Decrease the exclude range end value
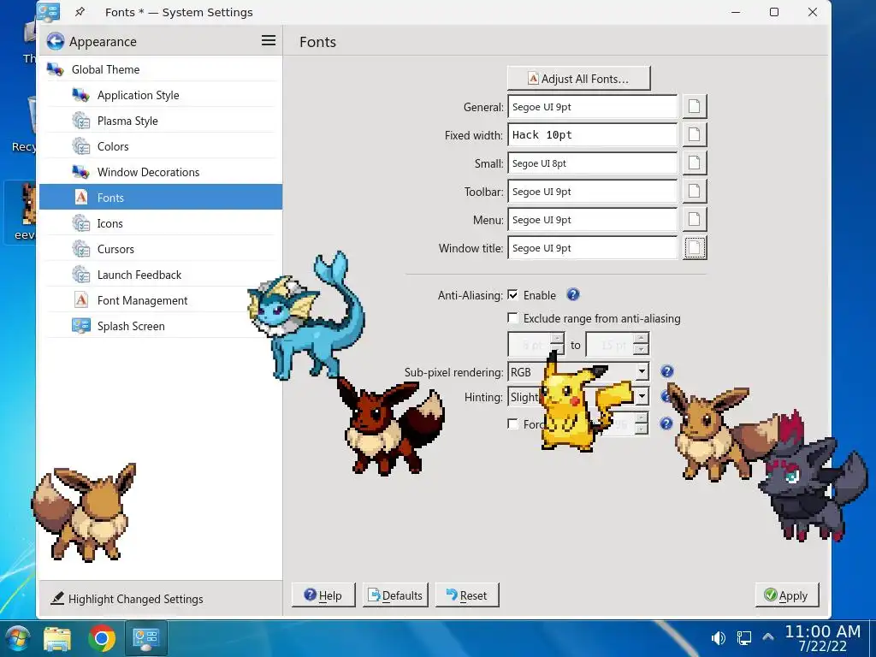This screenshot has height=657, width=876. click(642, 350)
